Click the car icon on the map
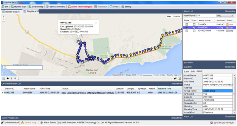This screenshot has height=126, width=237. [x=78, y=40]
